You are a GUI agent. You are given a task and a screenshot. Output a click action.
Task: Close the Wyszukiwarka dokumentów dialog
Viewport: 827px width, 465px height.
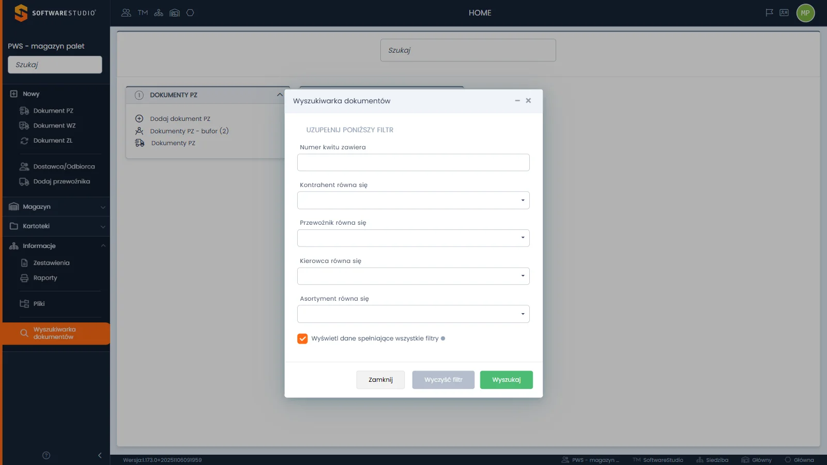(x=528, y=101)
